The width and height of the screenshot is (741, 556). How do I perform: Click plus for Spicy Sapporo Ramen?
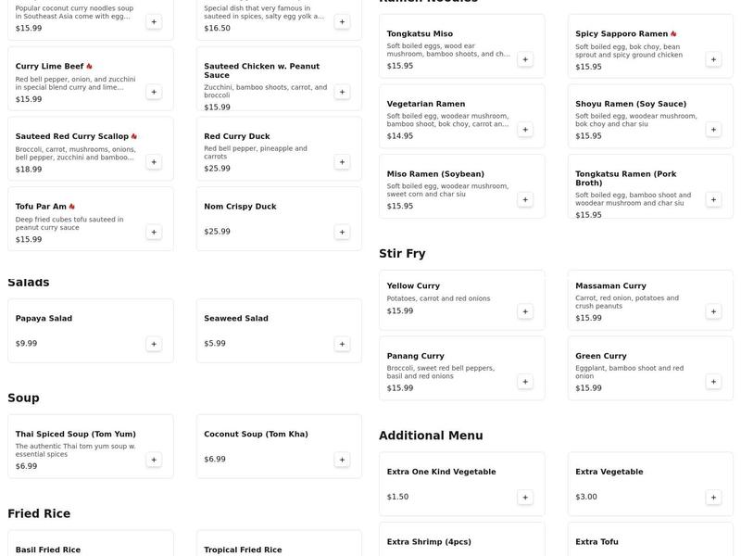713,59
